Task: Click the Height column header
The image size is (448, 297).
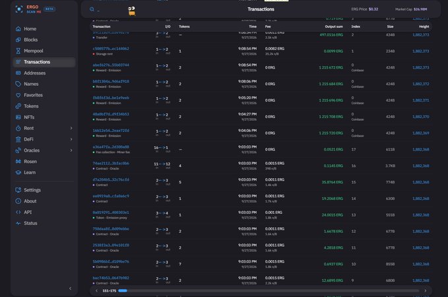Action: point(424,26)
